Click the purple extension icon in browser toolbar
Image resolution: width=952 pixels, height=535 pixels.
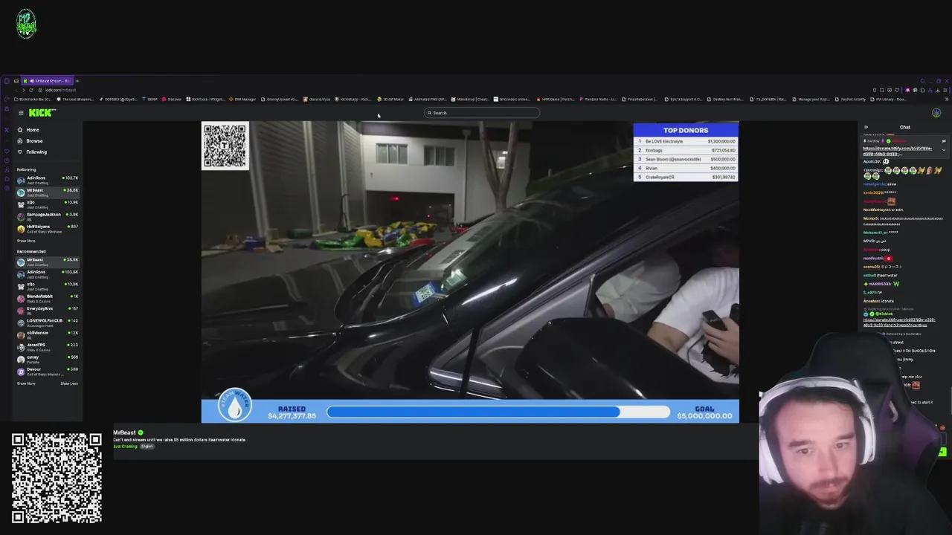coord(908,90)
